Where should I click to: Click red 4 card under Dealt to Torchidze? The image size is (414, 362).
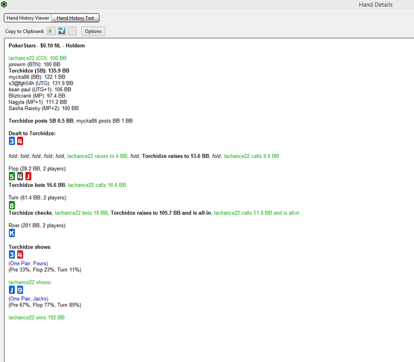[20, 141]
